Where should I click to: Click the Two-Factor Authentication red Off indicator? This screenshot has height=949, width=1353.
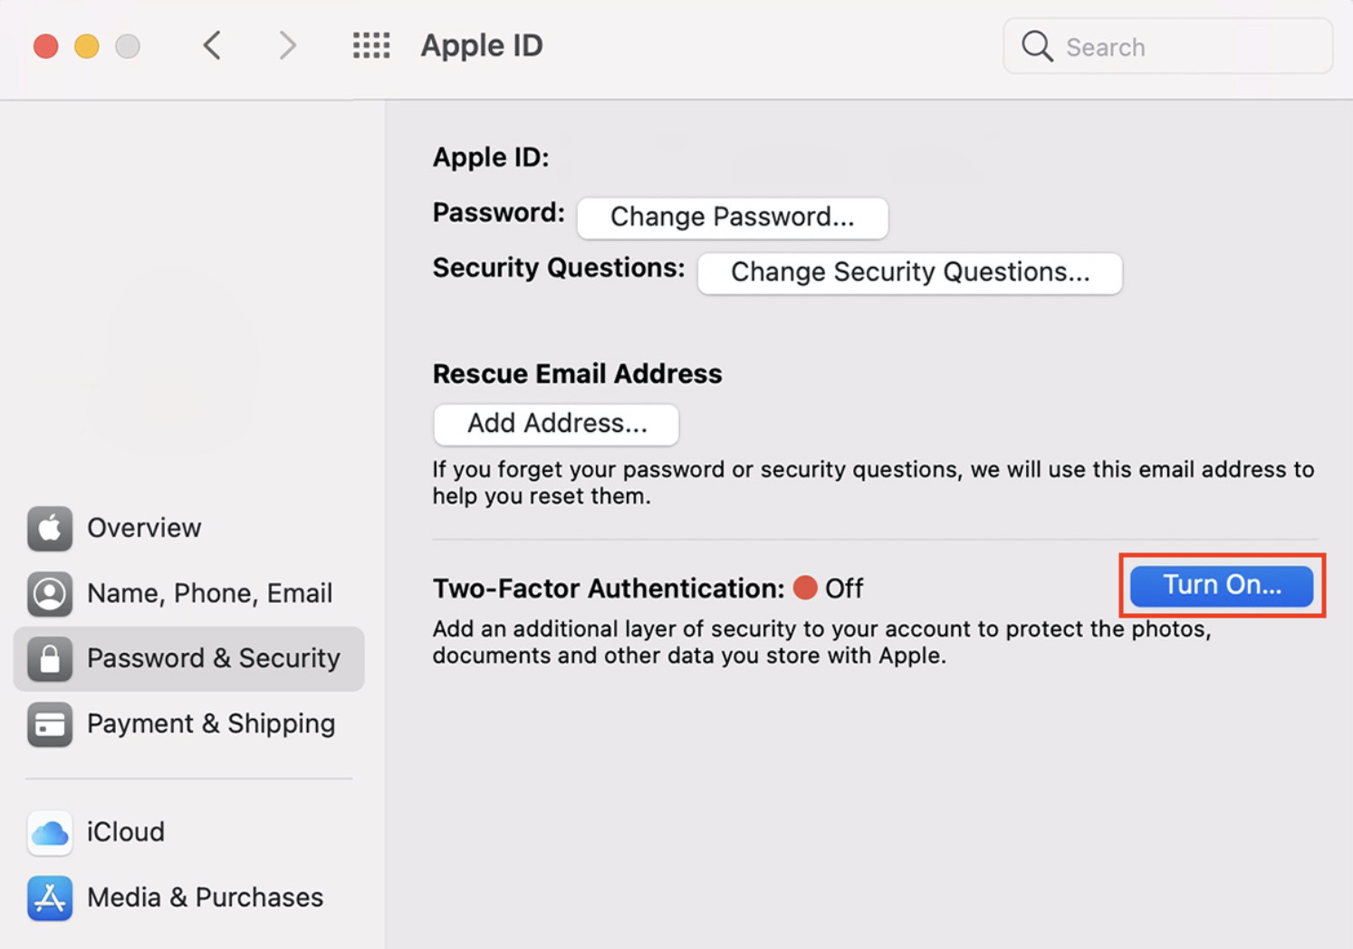[x=805, y=588]
